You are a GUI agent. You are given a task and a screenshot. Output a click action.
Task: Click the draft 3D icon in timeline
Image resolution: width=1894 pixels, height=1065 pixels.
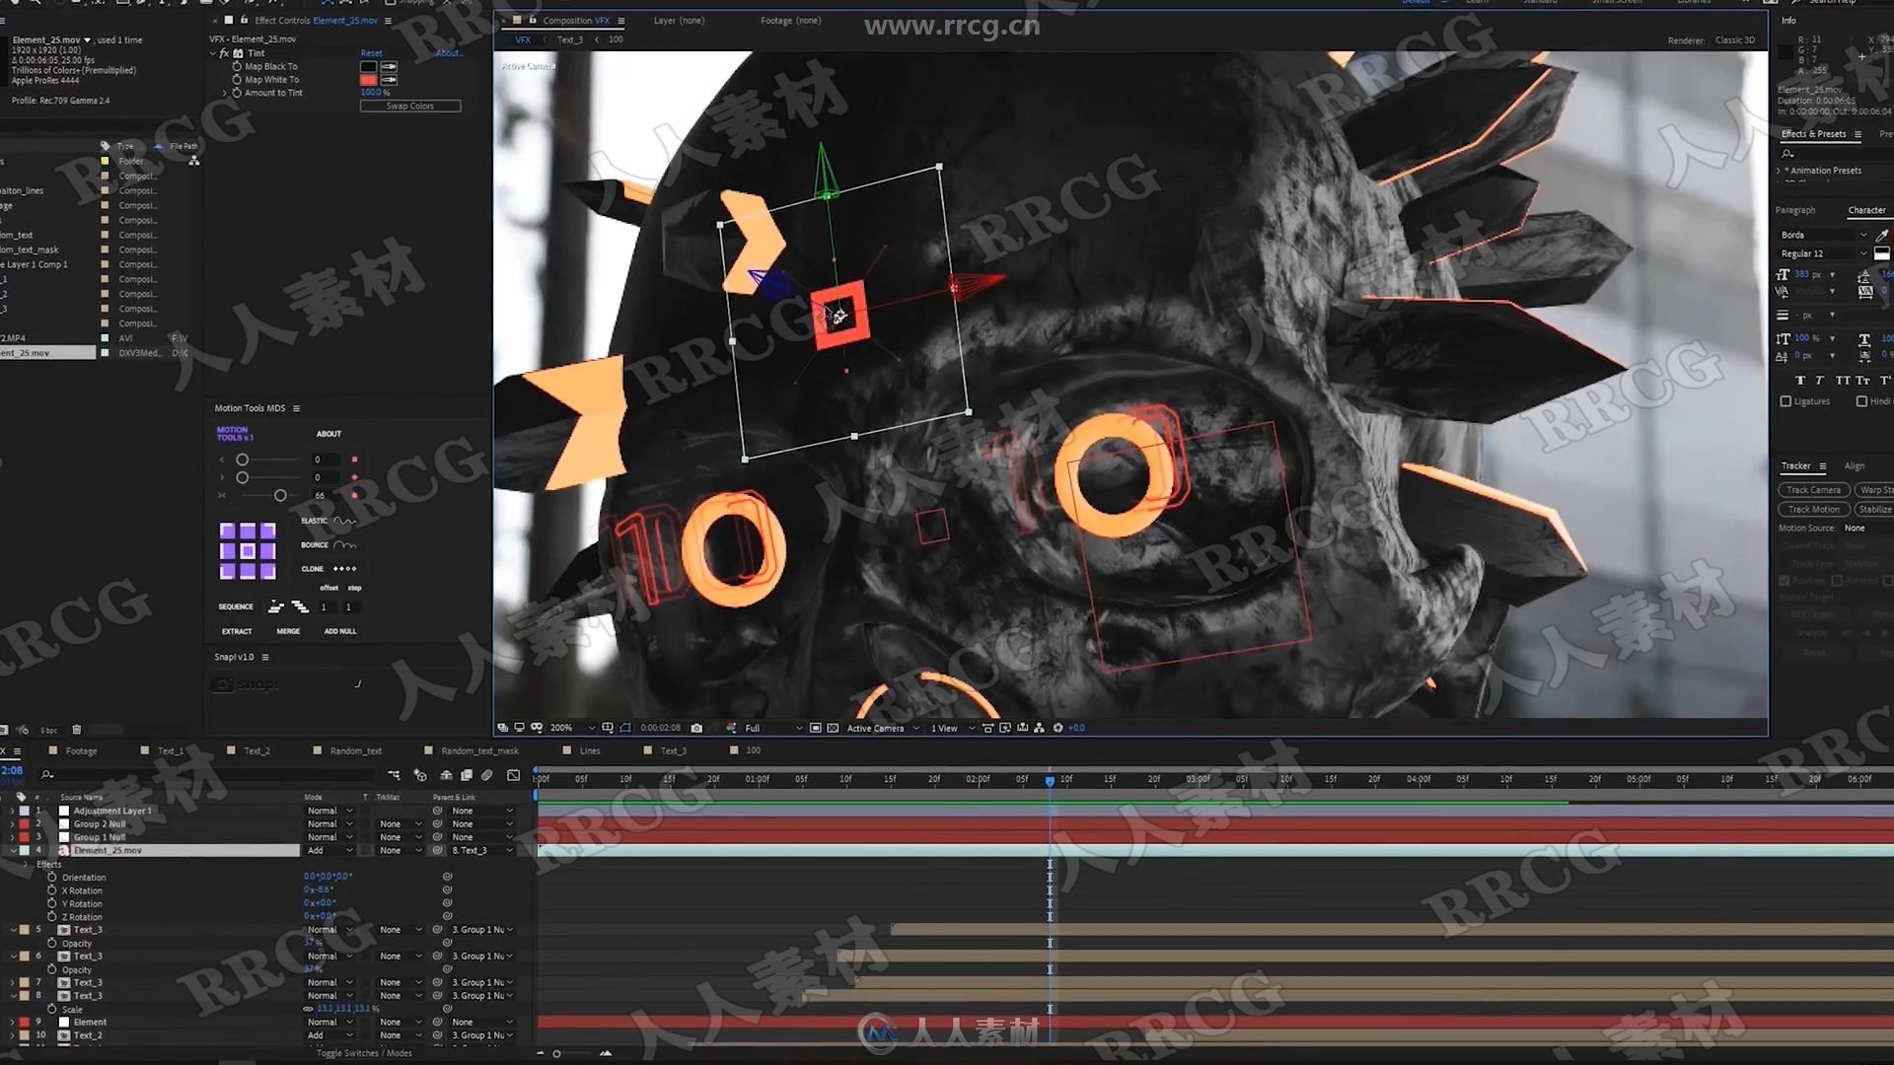420,775
